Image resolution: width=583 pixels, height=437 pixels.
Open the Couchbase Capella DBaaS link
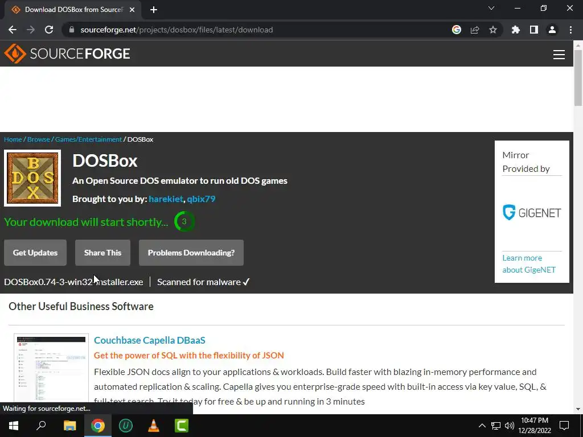point(150,340)
